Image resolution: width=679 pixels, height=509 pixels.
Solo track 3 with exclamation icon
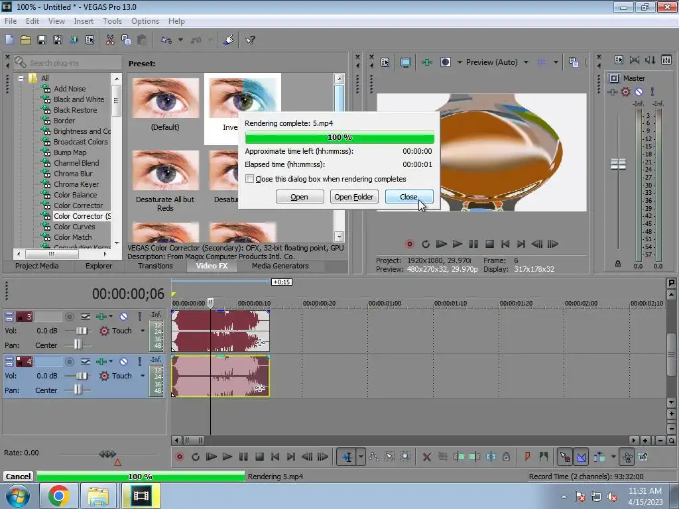pyautogui.click(x=139, y=317)
